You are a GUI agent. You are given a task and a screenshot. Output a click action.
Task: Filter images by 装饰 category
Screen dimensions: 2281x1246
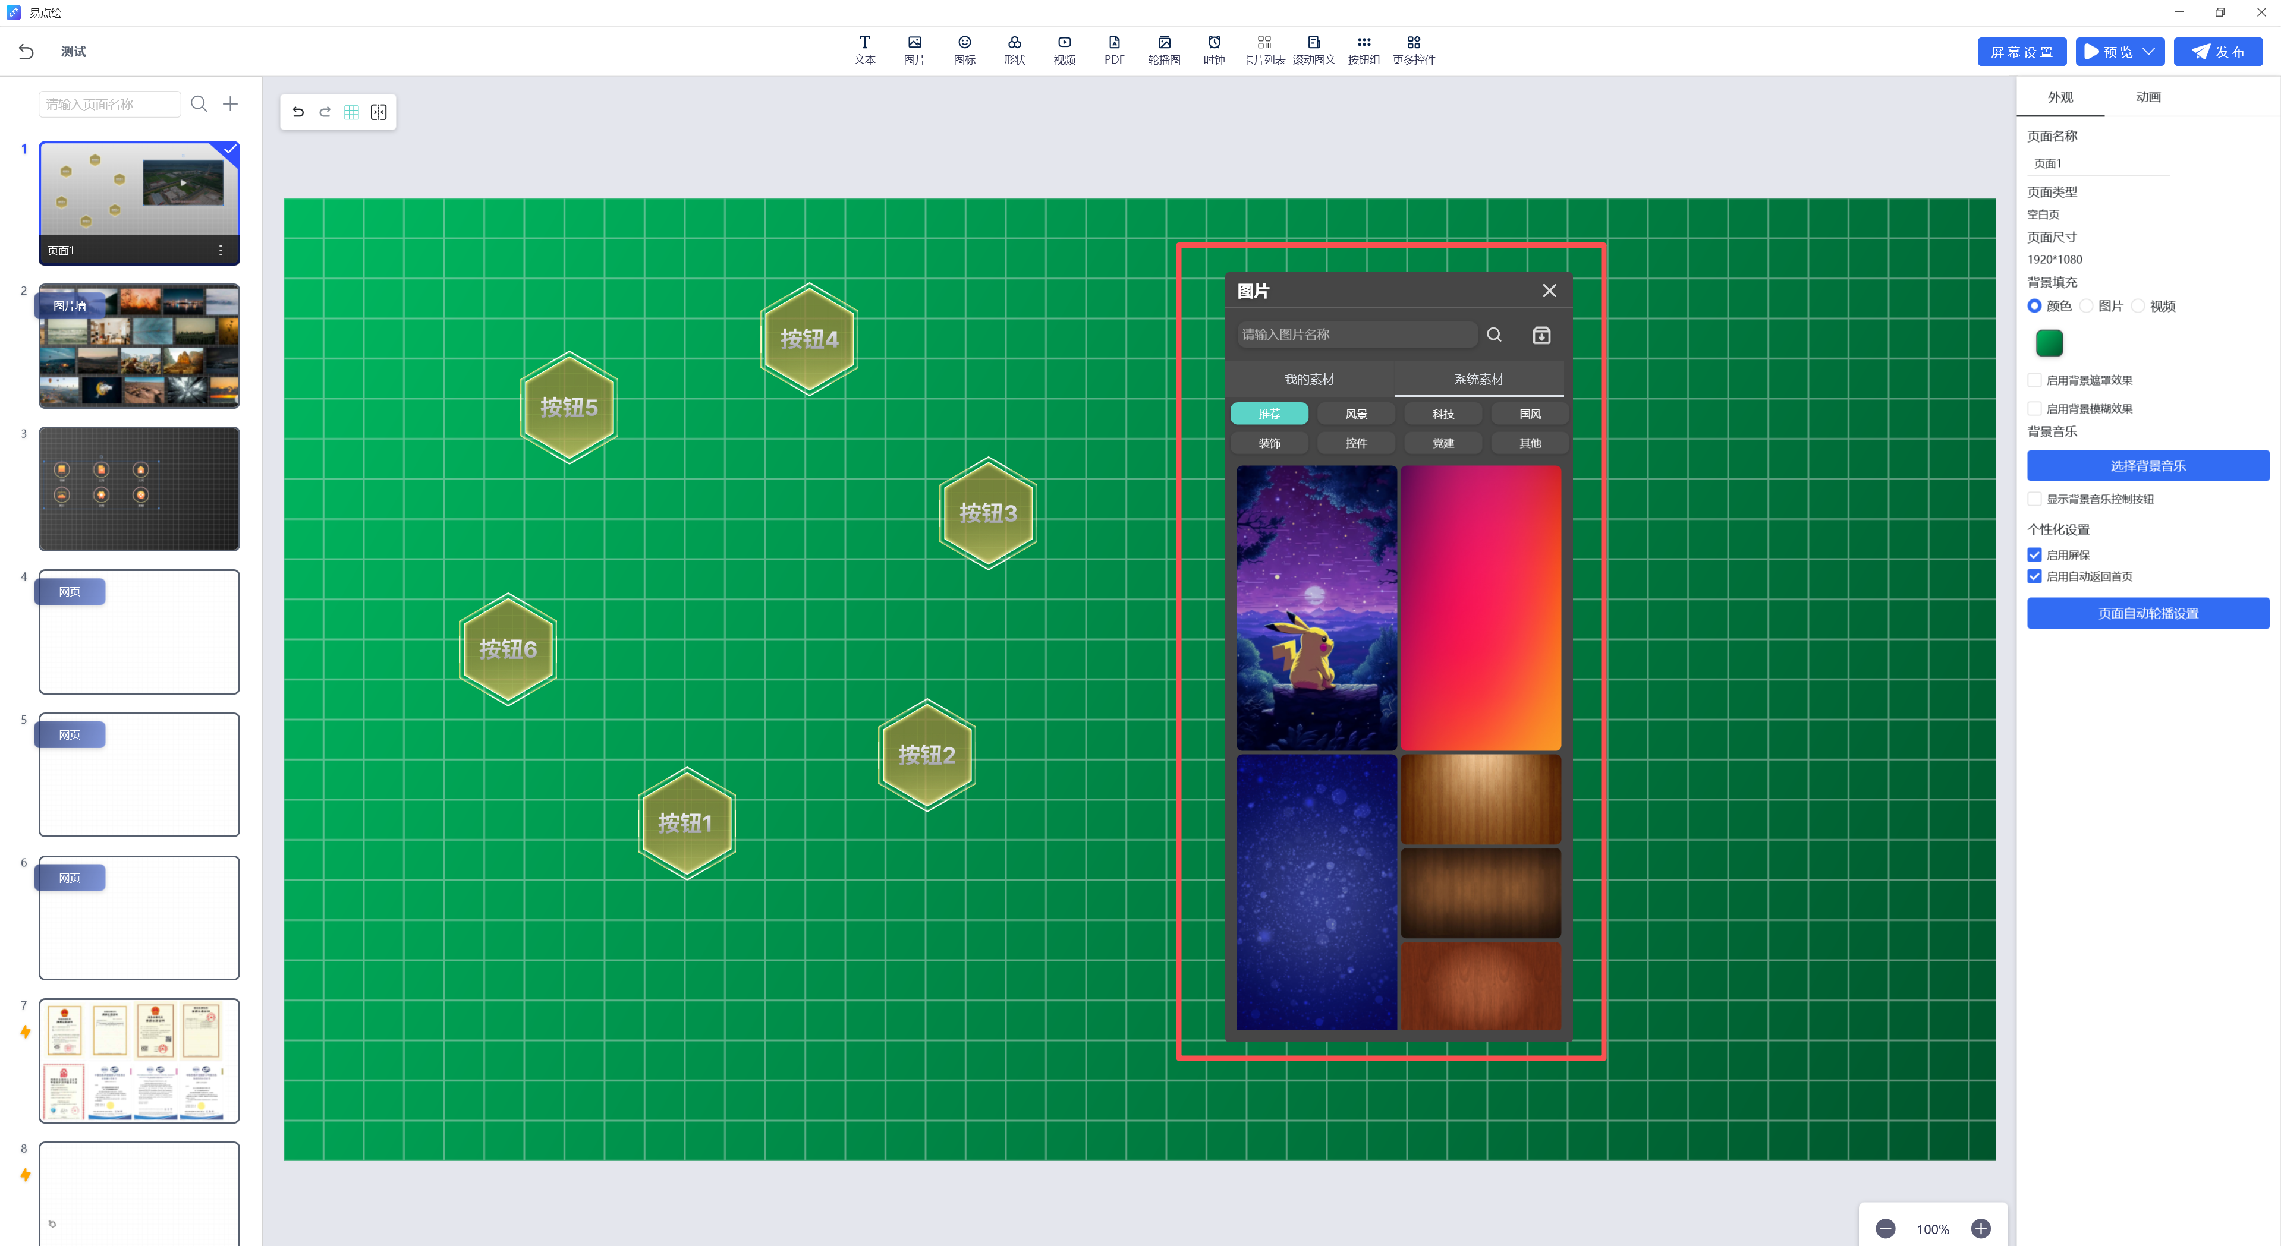point(1269,443)
